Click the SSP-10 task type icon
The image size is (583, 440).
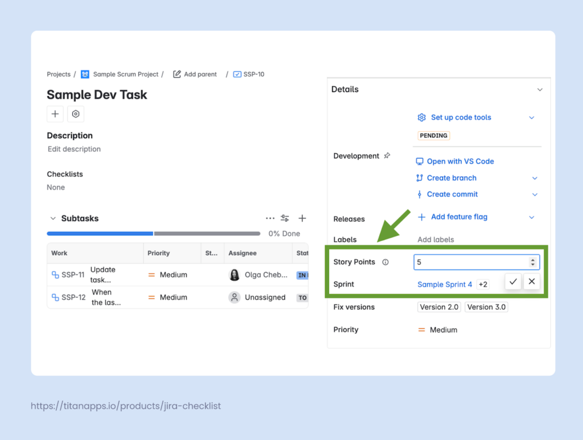click(x=237, y=74)
